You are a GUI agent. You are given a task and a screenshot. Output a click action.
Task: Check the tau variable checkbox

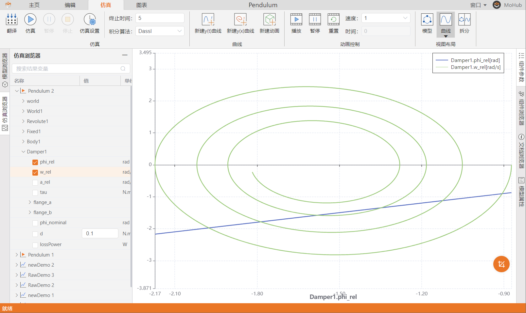click(x=35, y=192)
